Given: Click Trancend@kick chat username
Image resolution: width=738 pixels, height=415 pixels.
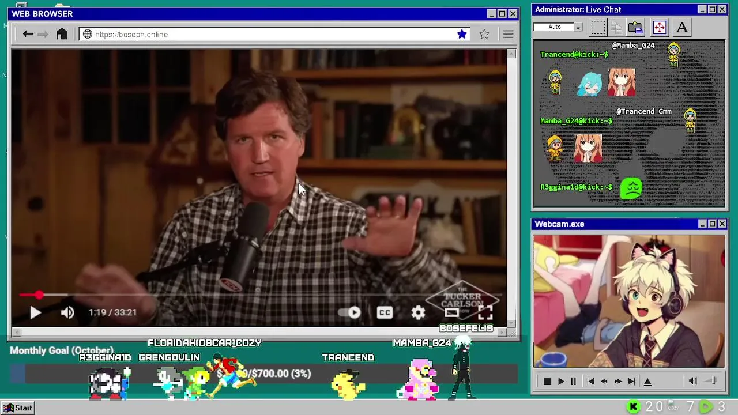Looking at the screenshot, I should [x=574, y=54].
